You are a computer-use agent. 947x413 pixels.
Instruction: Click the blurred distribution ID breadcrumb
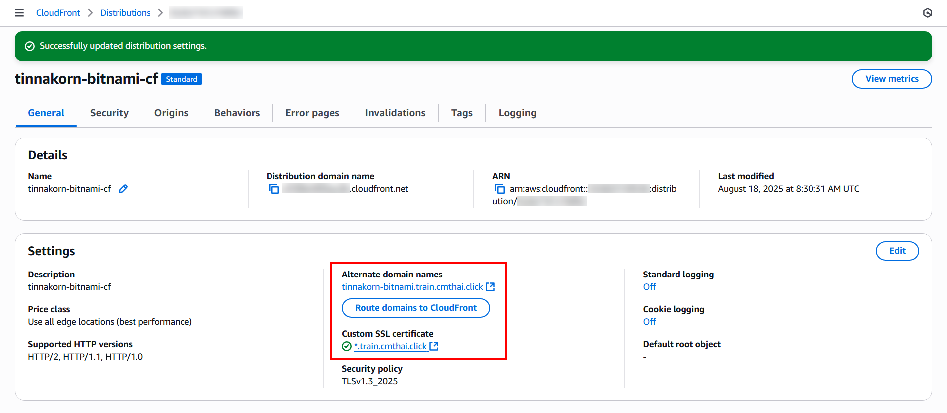(206, 13)
